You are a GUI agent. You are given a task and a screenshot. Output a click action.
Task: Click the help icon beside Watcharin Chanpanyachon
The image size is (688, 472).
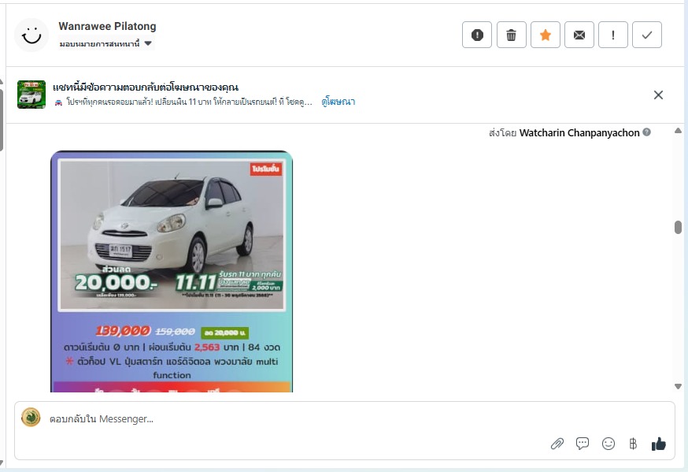[x=647, y=132]
